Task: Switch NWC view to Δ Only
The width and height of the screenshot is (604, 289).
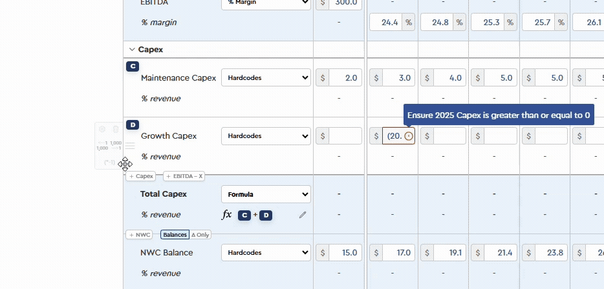Action: [200, 235]
